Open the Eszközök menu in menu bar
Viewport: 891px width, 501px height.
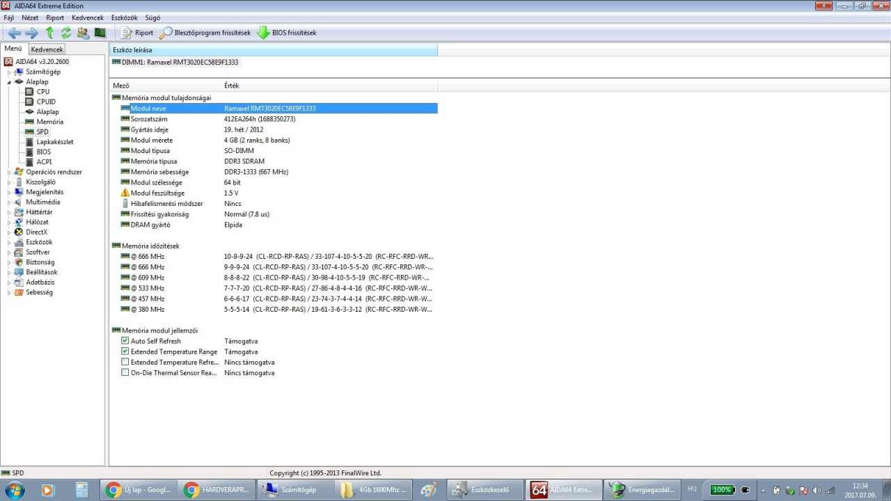tap(125, 17)
